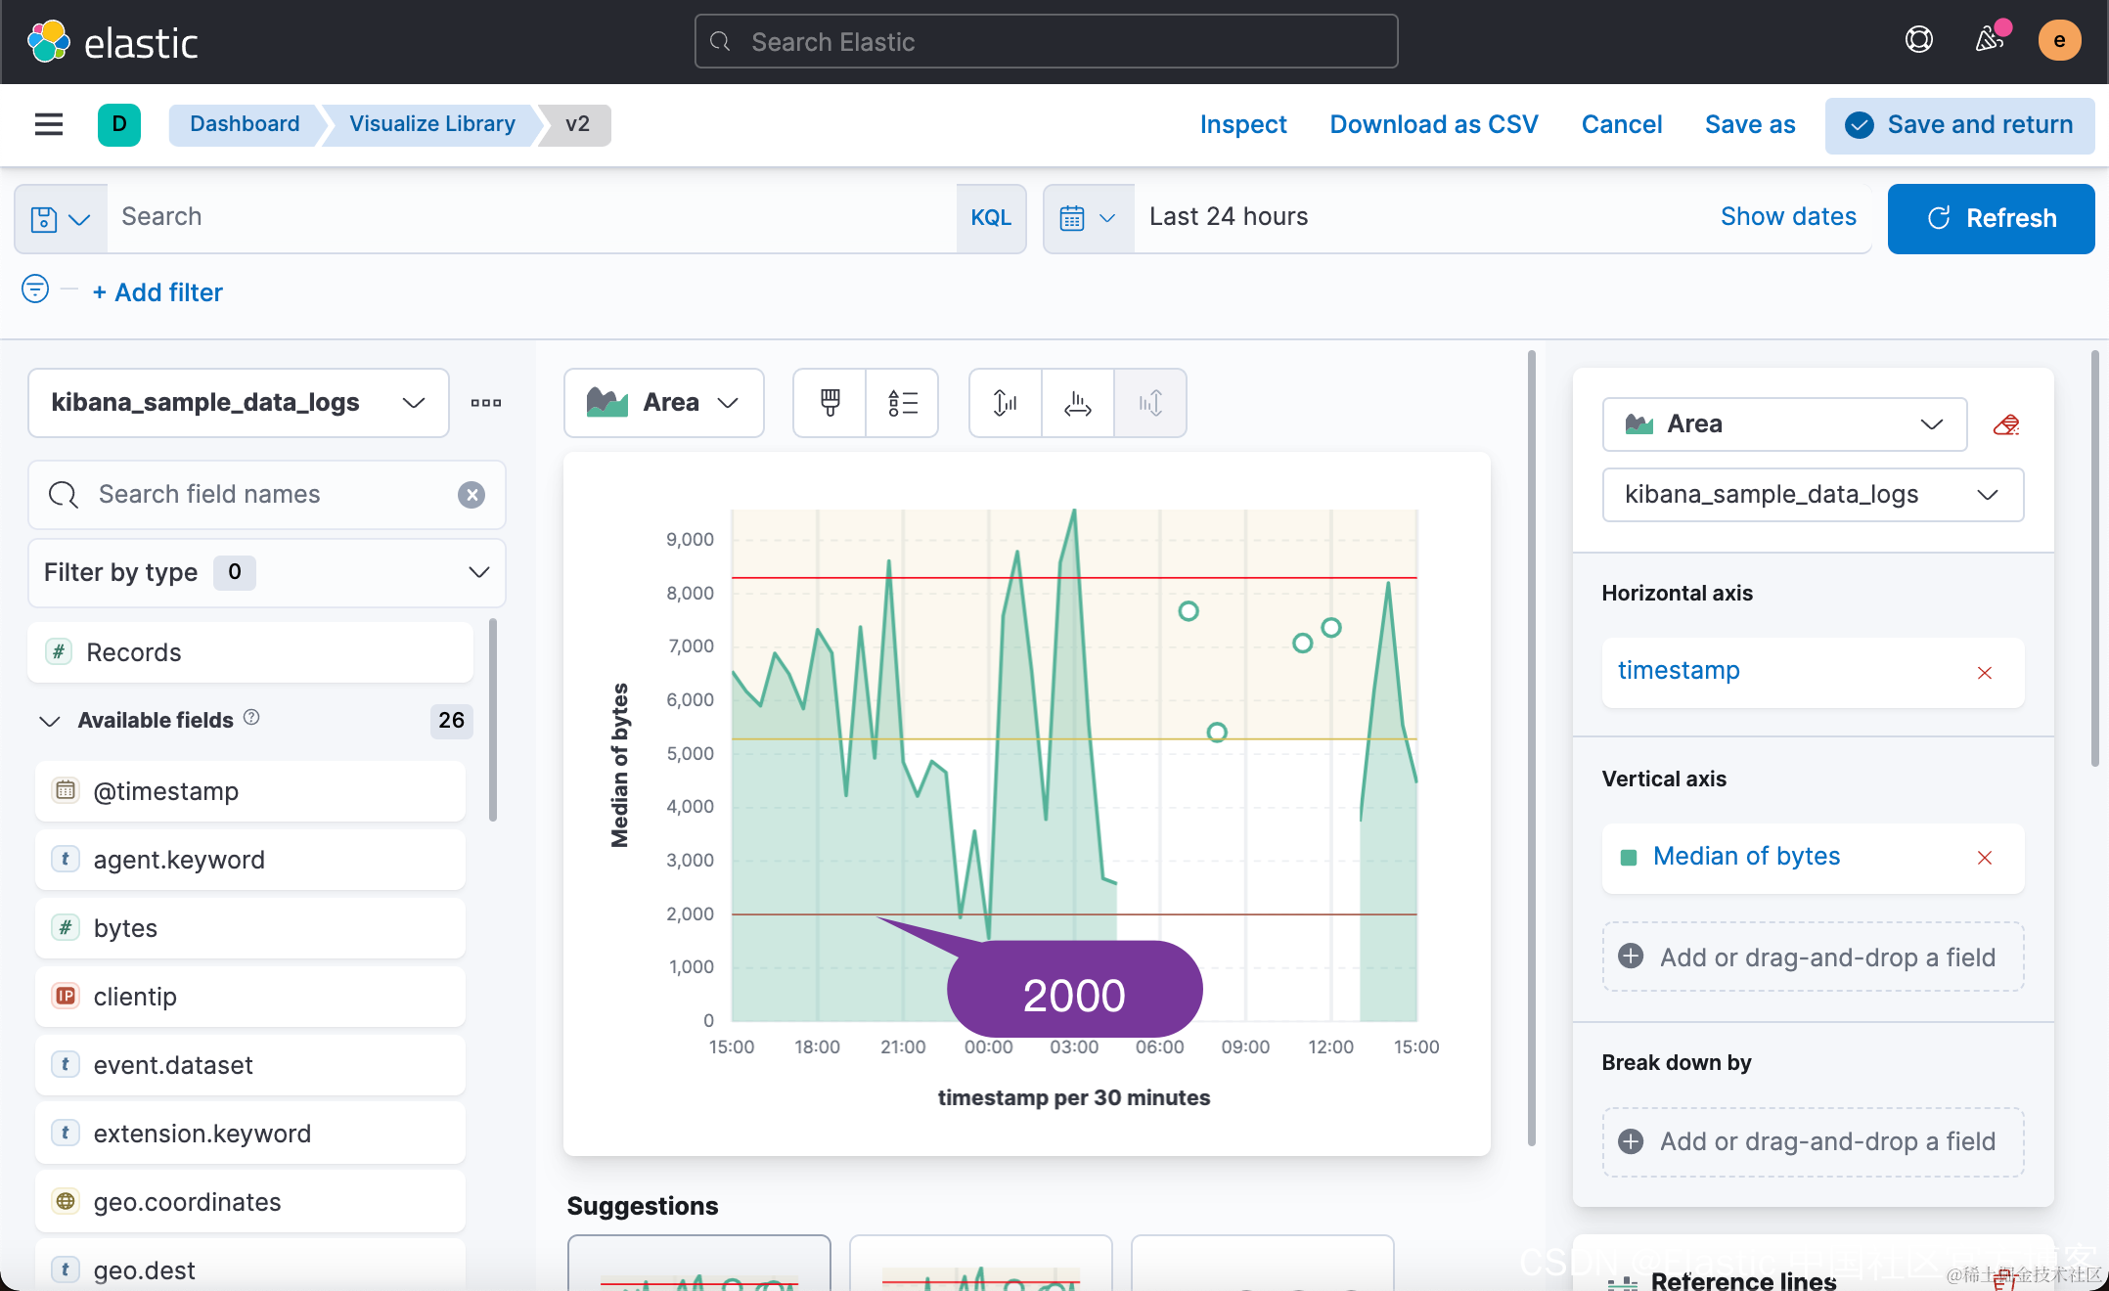
Task: Toggle KQL query language switch
Action: pos(990,218)
